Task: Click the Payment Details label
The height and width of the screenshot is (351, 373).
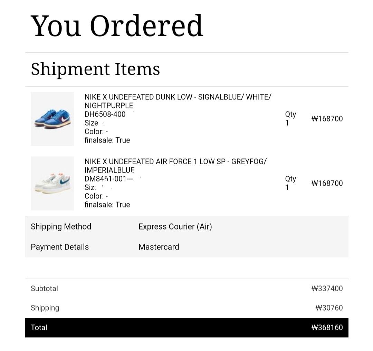Action: [x=60, y=247]
